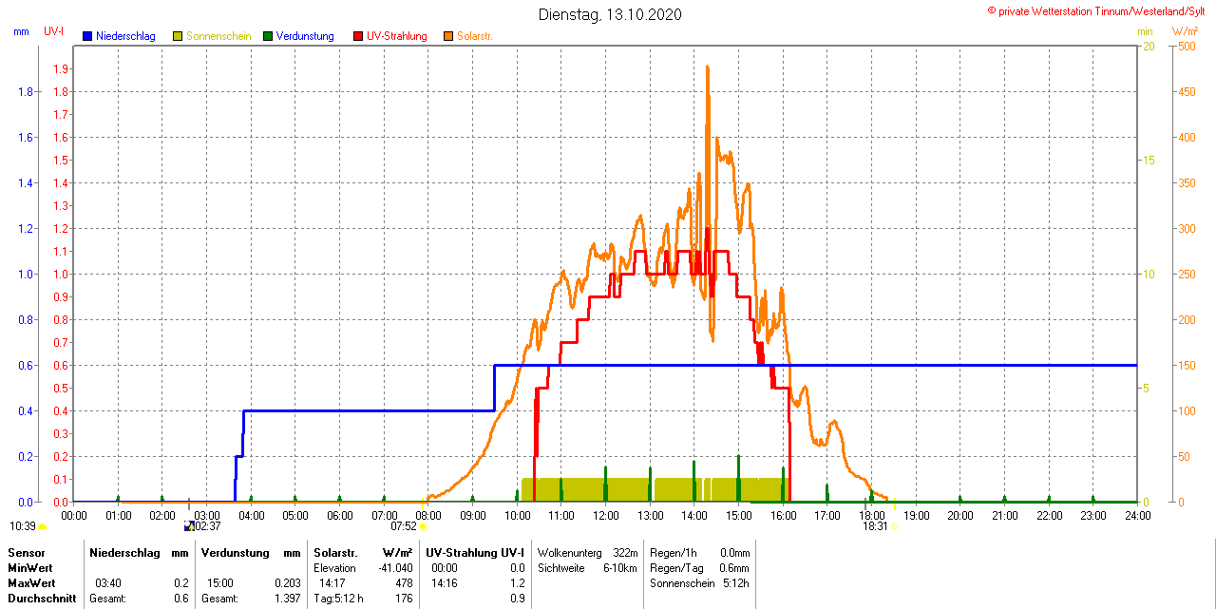Click the UV-Strahlung UV-I column header in table
This screenshot has height=609, width=1216.
[x=474, y=552]
